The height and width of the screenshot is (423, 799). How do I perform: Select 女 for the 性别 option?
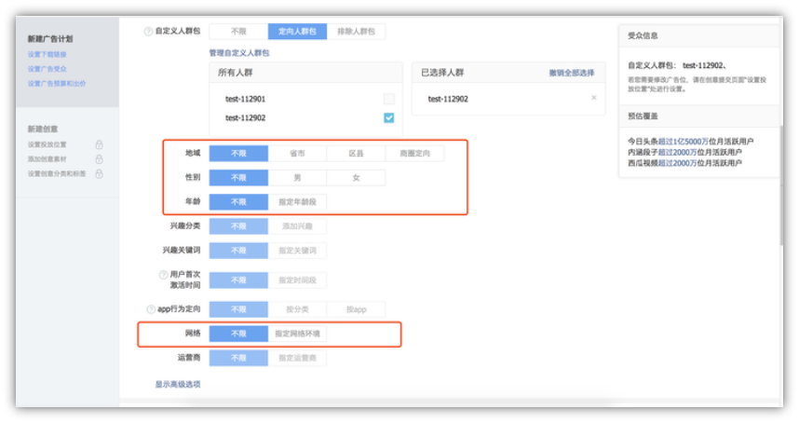pyautogui.click(x=355, y=177)
